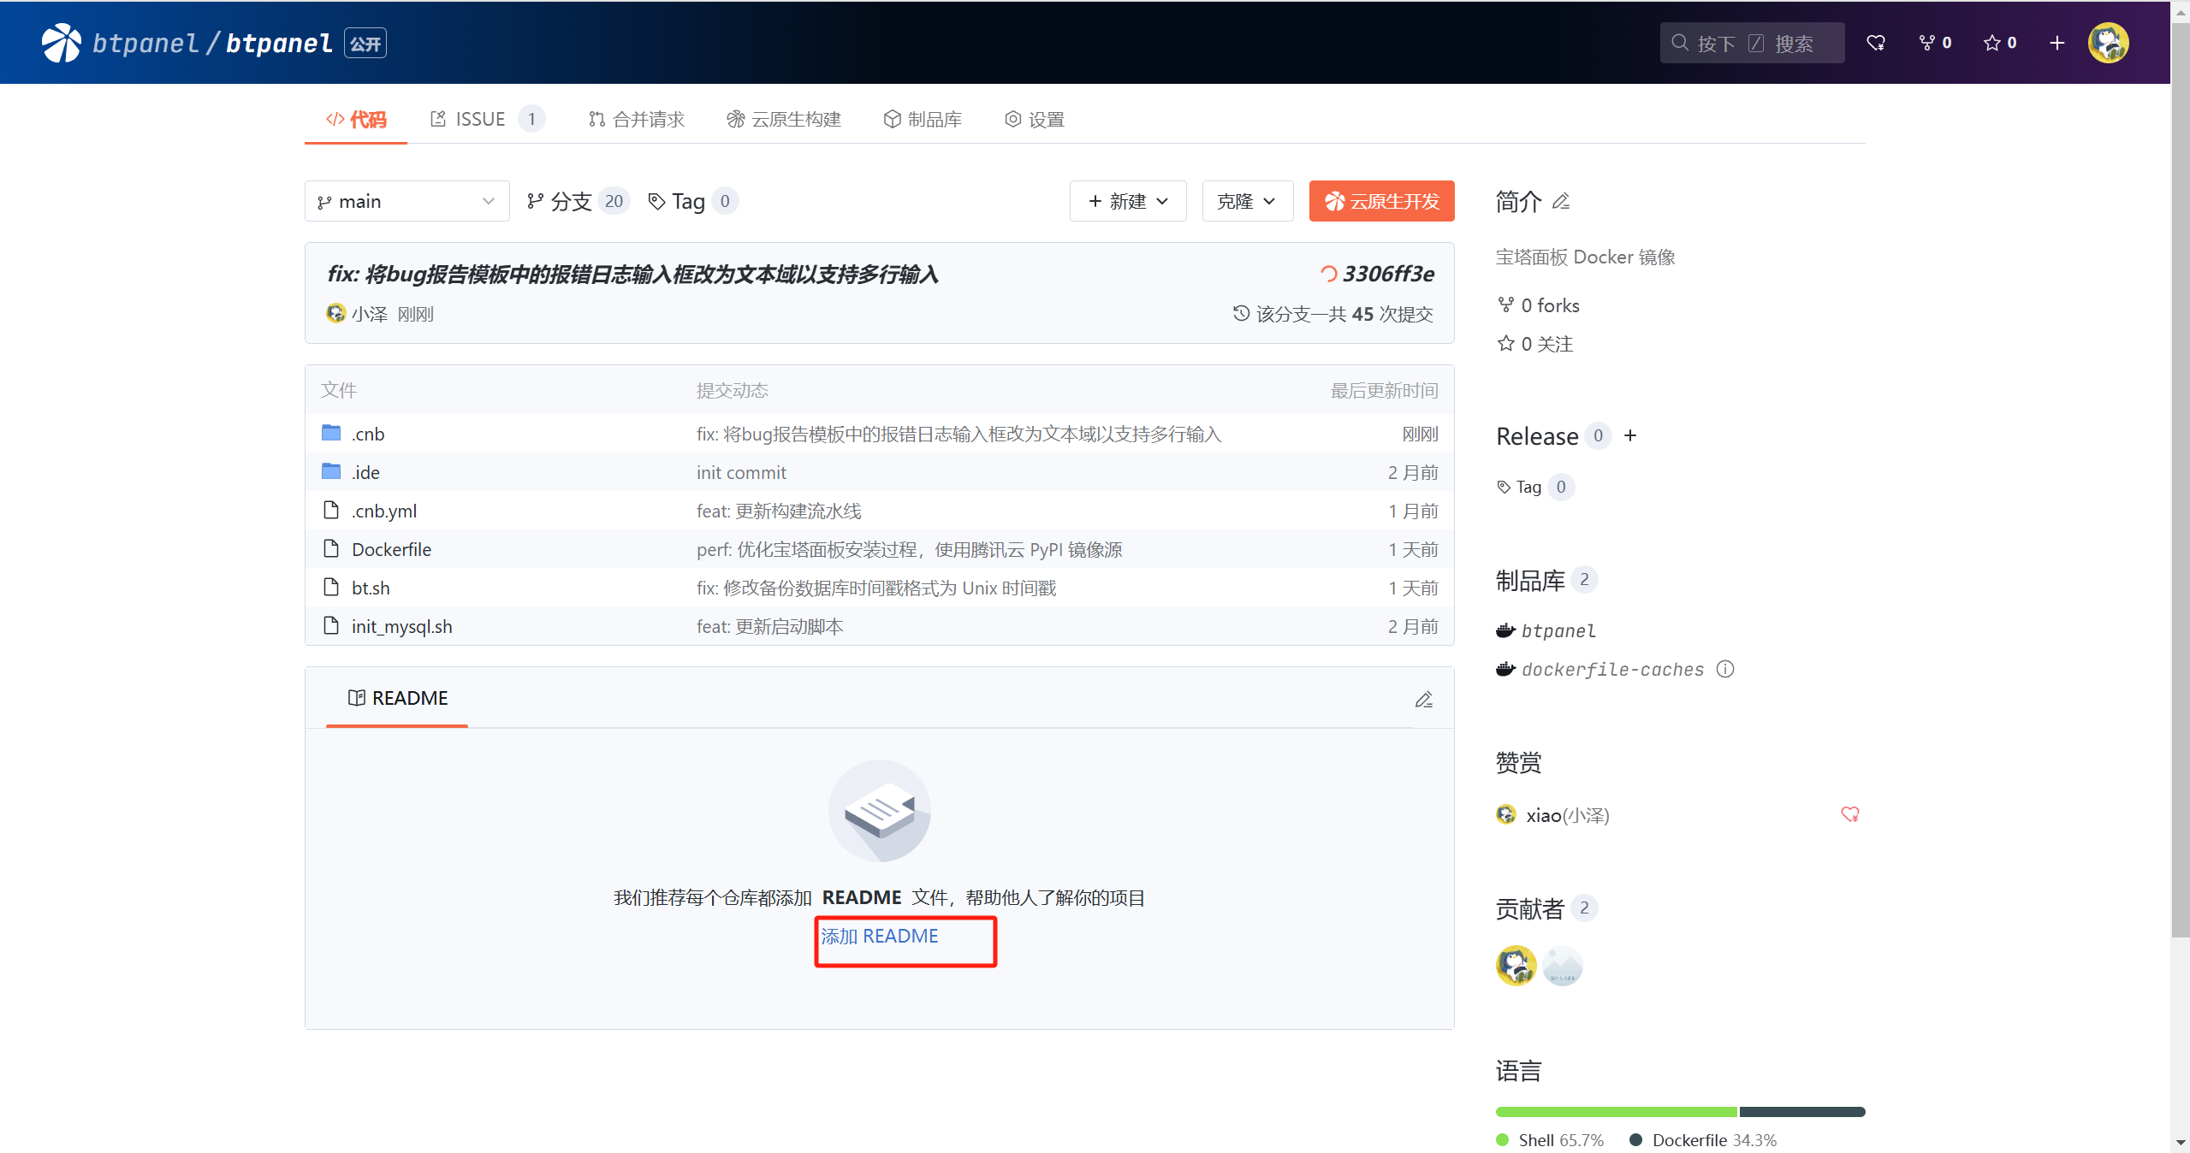Click the 添加 README link
2190x1153 pixels.
pyautogui.click(x=880, y=936)
